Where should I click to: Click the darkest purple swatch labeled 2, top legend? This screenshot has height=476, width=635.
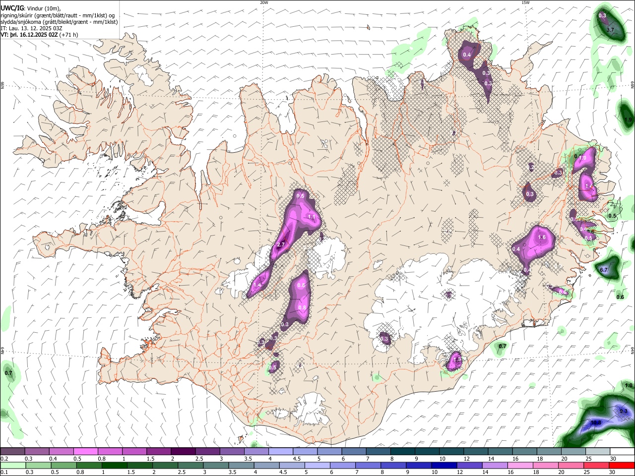183,451
